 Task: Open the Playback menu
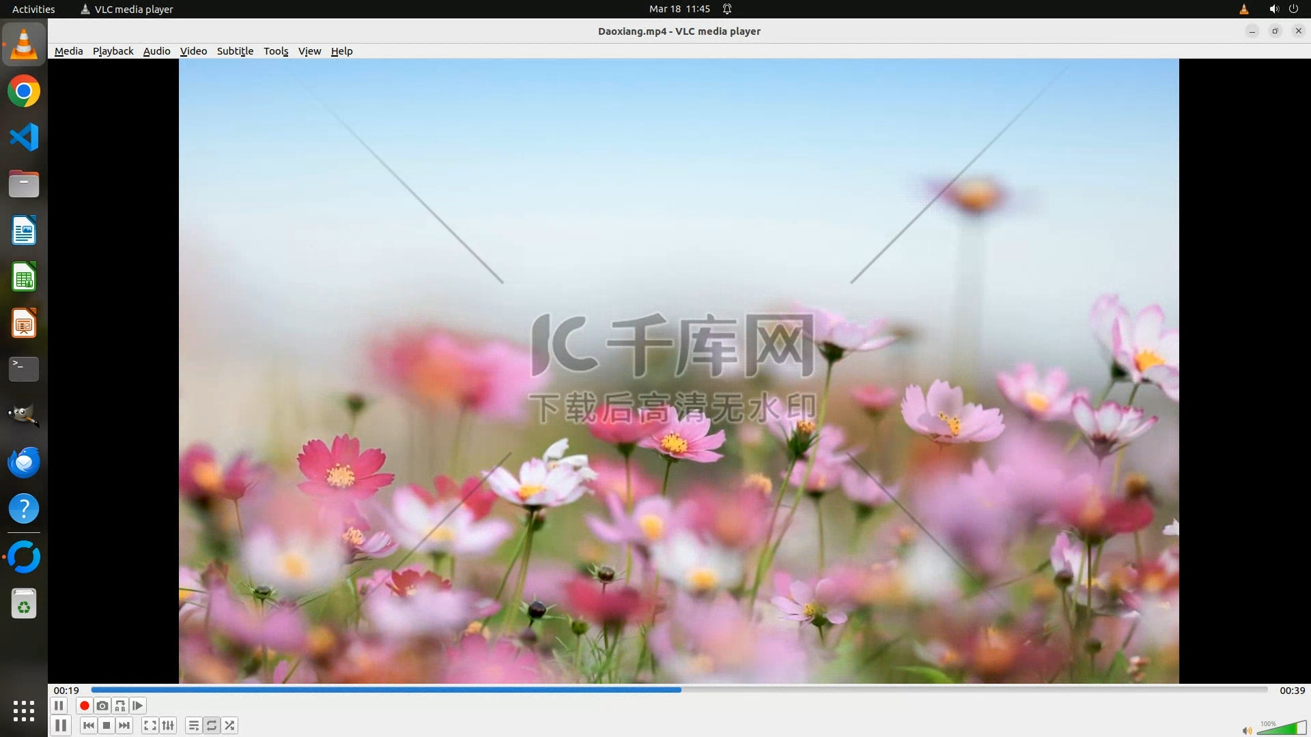click(113, 51)
